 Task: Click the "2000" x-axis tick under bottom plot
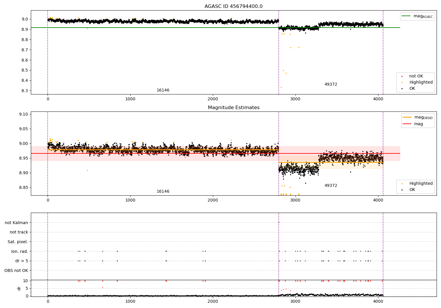[213, 301]
